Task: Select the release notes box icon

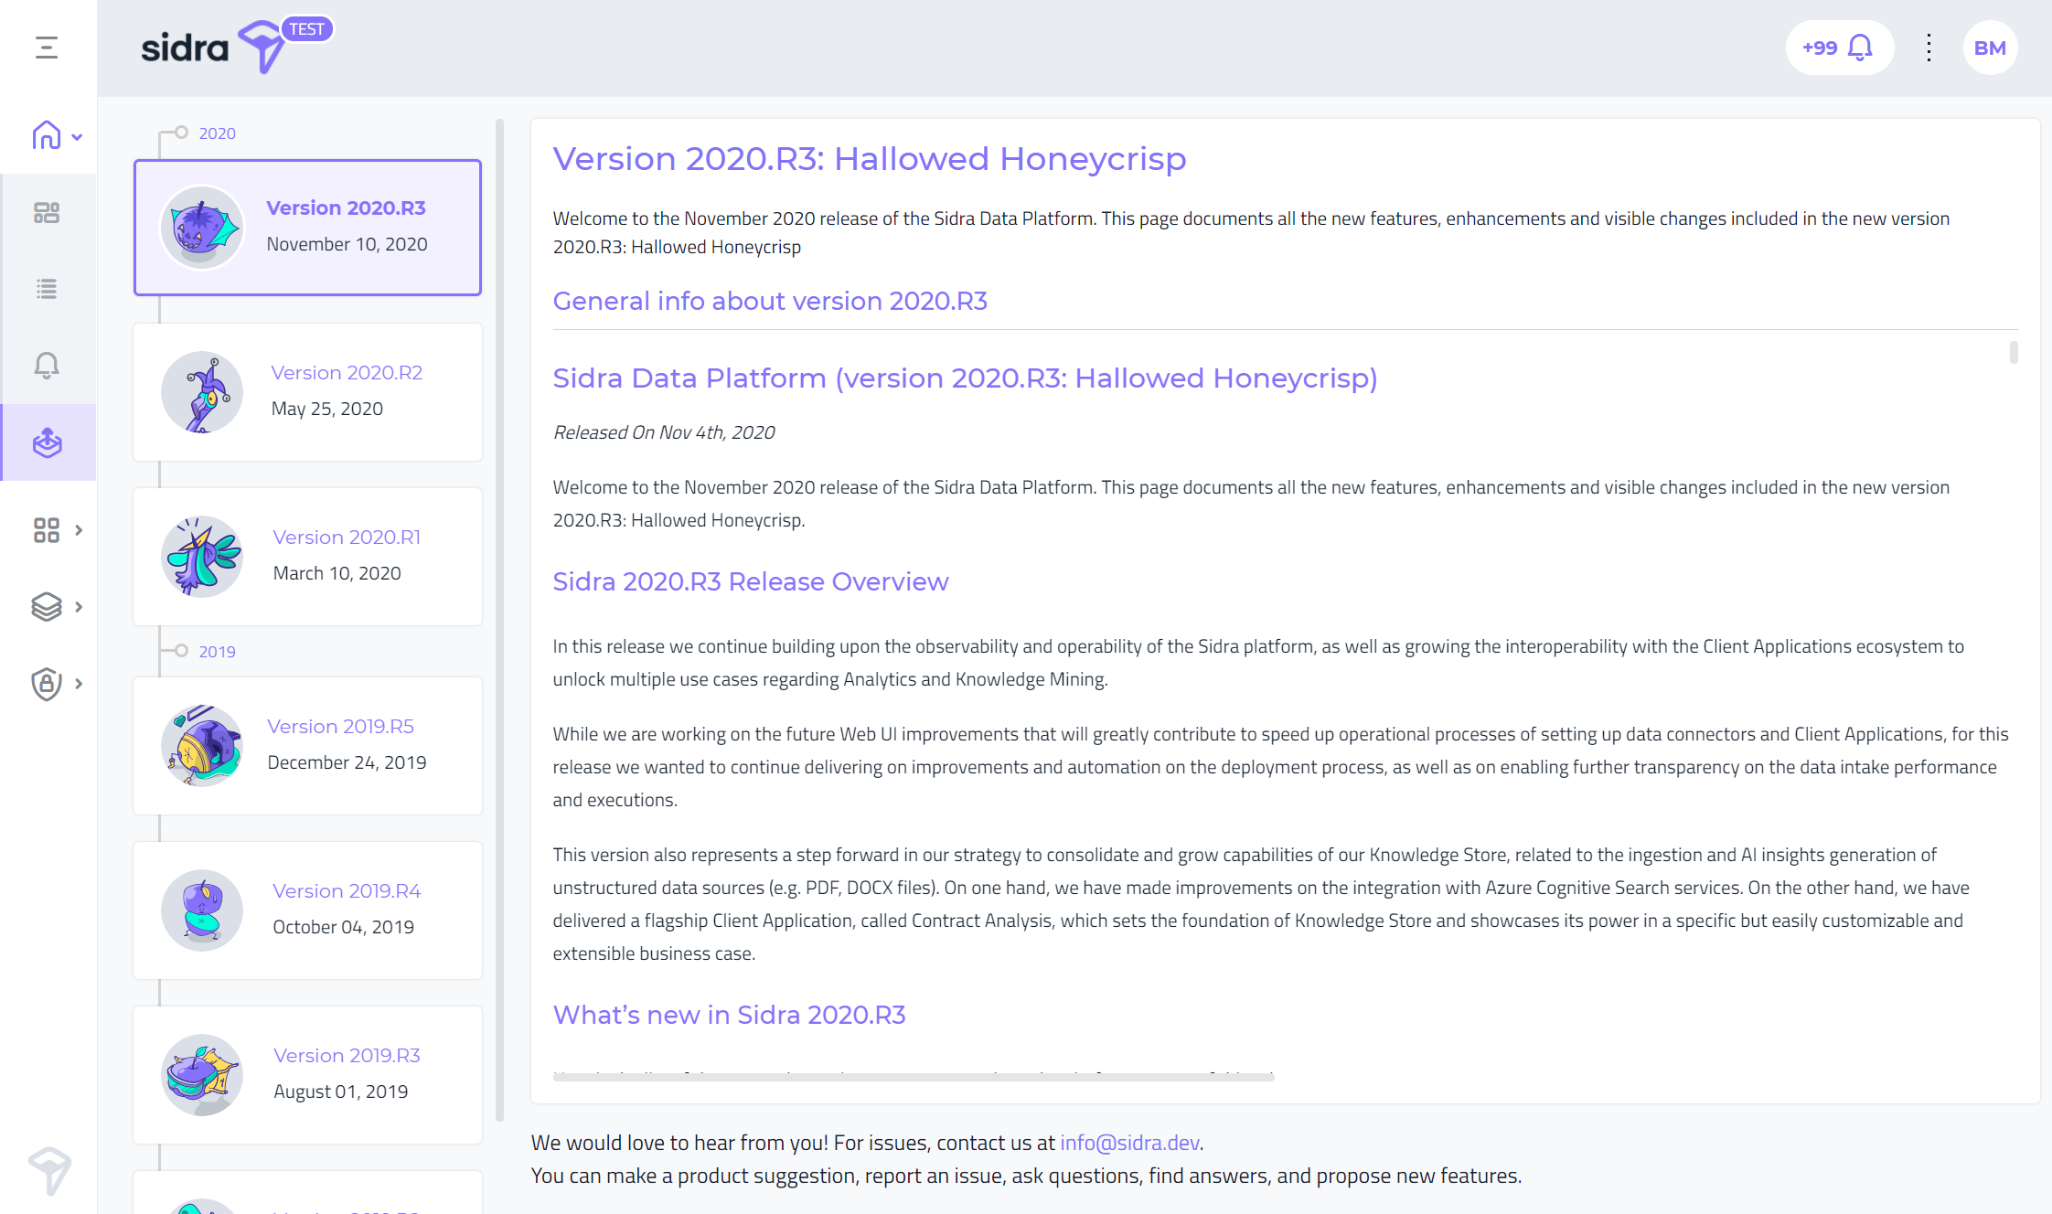Action: tap(47, 442)
